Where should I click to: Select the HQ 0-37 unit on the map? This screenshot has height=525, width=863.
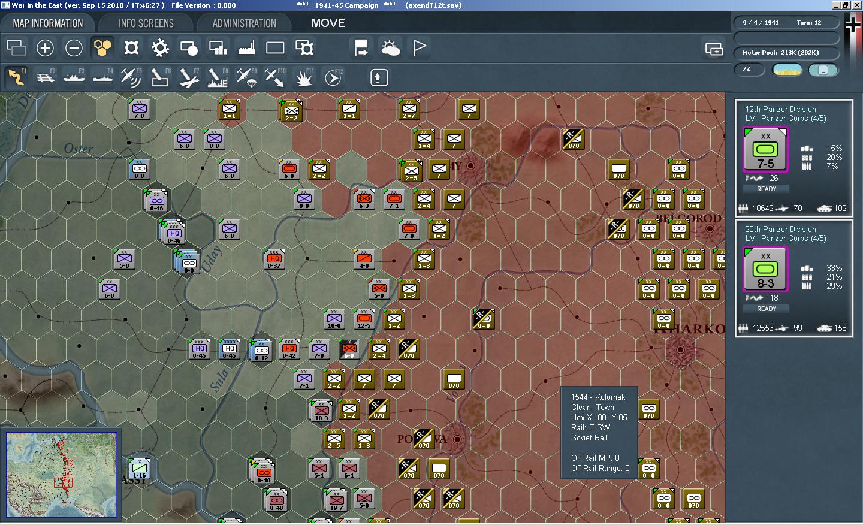pos(274,259)
